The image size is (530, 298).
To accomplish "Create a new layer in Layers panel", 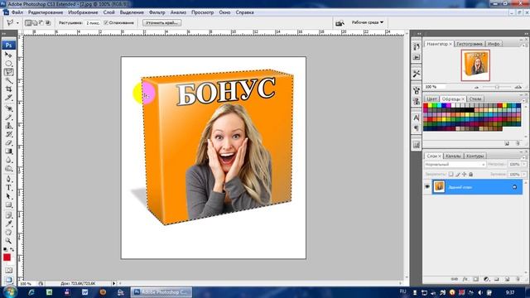I will pyautogui.click(x=507, y=279).
